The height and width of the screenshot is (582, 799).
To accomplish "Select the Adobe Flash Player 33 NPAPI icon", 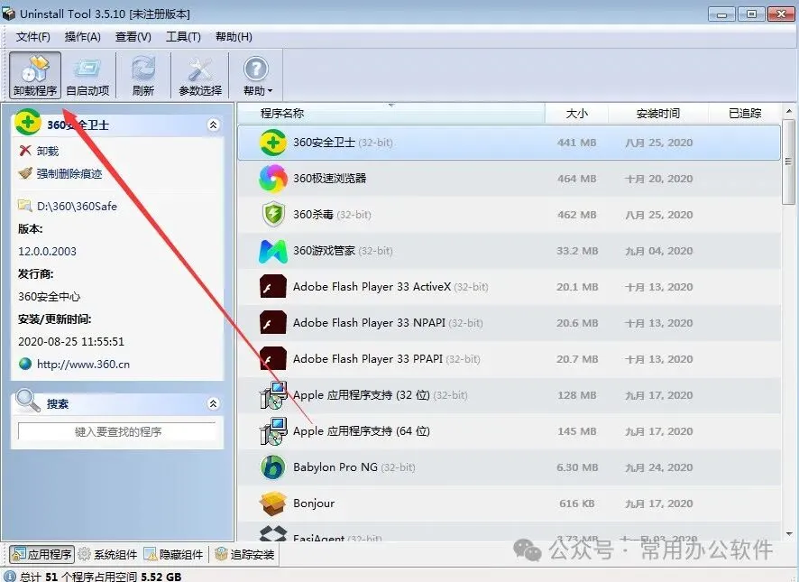I will pyautogui.click(x=273, y=323).
